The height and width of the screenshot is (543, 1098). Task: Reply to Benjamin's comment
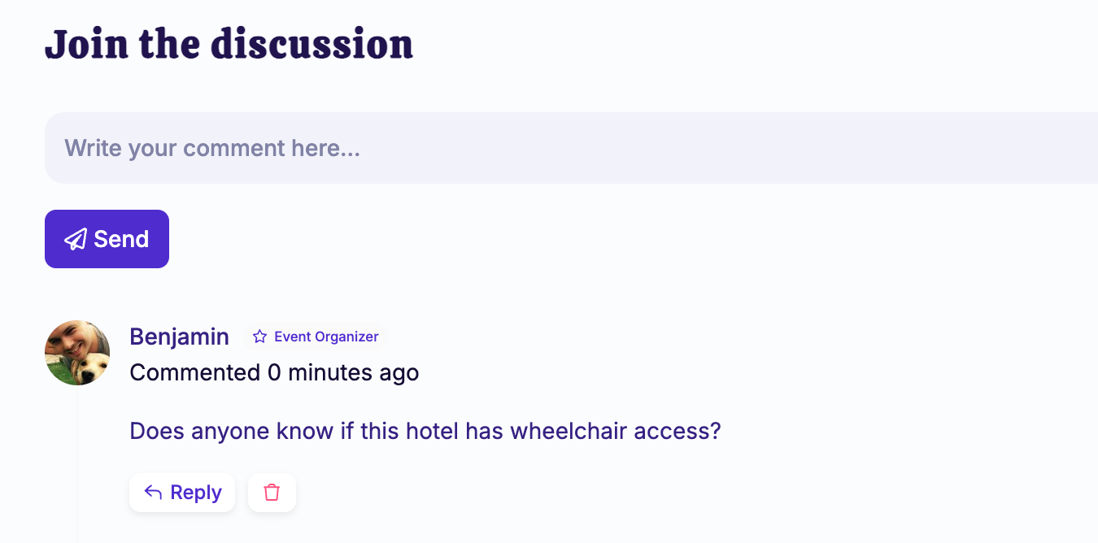(x=182, y=493)
